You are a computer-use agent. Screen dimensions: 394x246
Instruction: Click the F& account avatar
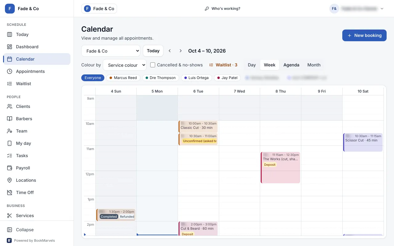pyautogui.click(x=334, y=9)
